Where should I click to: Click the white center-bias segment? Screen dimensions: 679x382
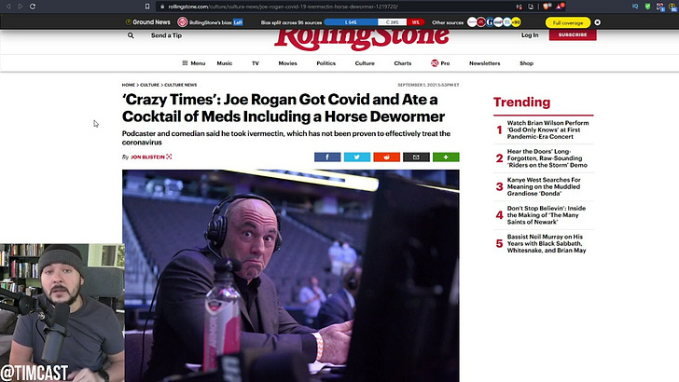click(392, 22)
